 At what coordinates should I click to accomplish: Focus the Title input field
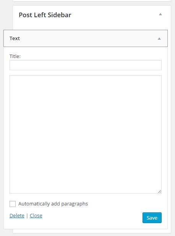click(x=86, y=65)
